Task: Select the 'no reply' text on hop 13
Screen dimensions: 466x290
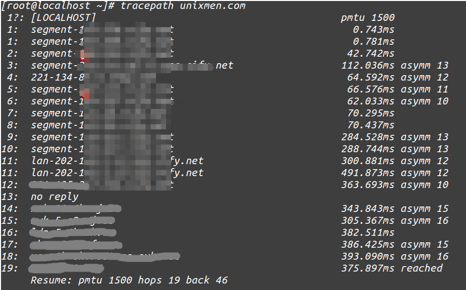Action: [55, 196]
